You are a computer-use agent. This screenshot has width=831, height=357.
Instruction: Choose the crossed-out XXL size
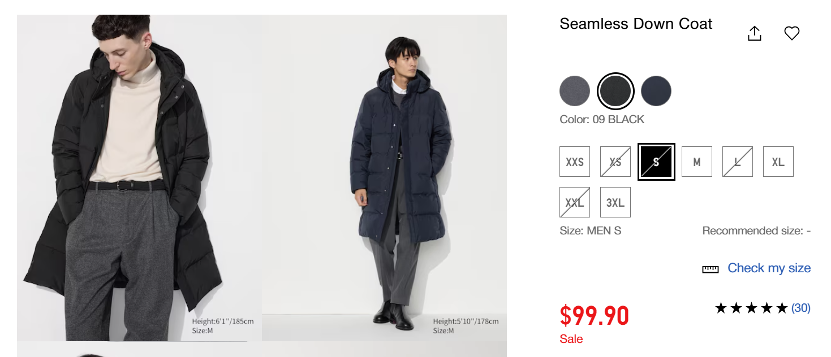(x=574, y=202)
